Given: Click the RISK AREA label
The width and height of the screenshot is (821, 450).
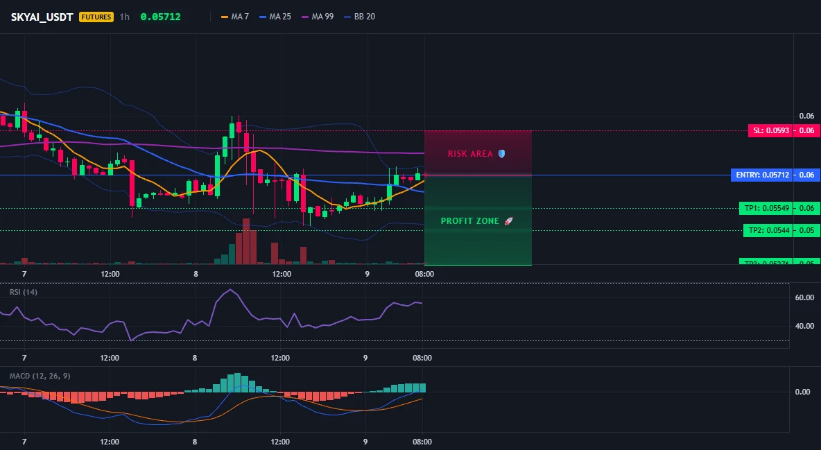Looking at the screenshot, I should point(470,154).
